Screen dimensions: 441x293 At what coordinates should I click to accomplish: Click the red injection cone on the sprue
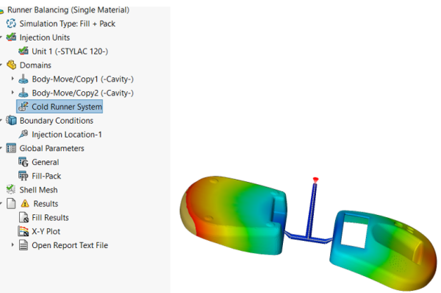point(315,180)
